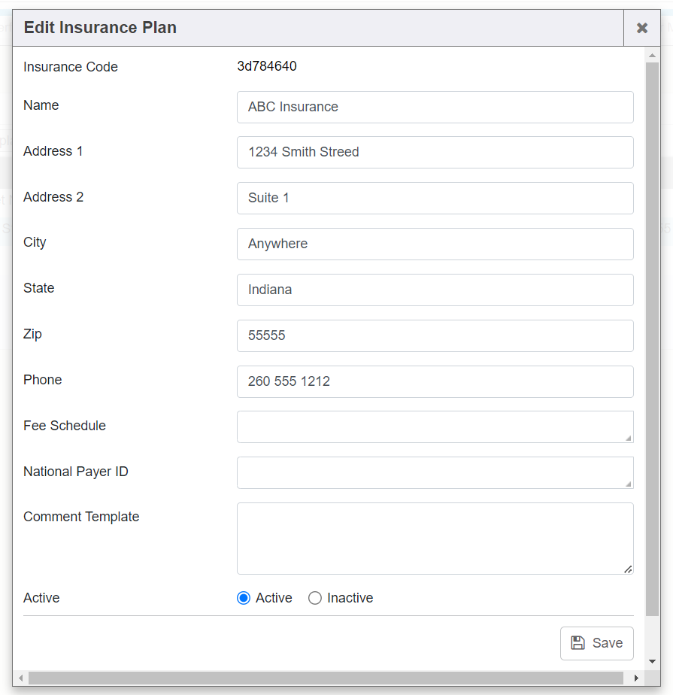Select the Inactive radio button
The height and width of the screenshot is (695, 673).
tap(315, 598)
